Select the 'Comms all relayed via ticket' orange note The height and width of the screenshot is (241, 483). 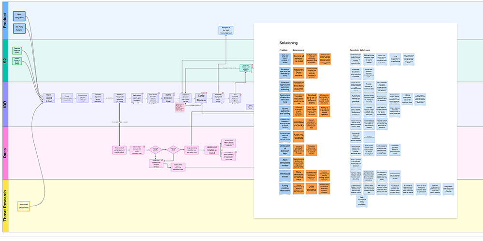click(x=298, y=58)
